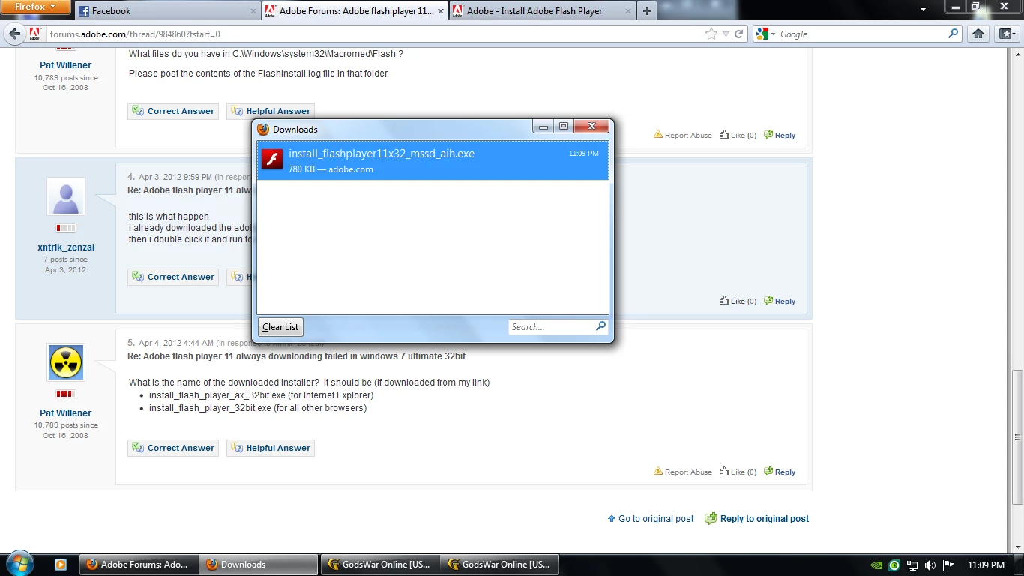
Task: Click the Flash installer file icon
Action: [271, 159]
